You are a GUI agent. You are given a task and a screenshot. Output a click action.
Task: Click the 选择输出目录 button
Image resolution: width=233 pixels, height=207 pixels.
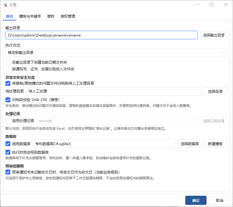pos(214,35)
